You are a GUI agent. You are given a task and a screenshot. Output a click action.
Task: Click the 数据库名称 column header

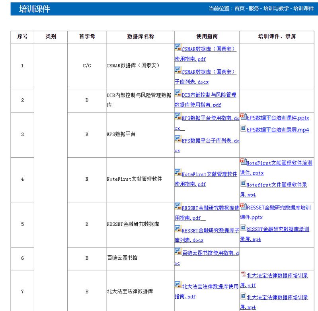tap(140, 37)
